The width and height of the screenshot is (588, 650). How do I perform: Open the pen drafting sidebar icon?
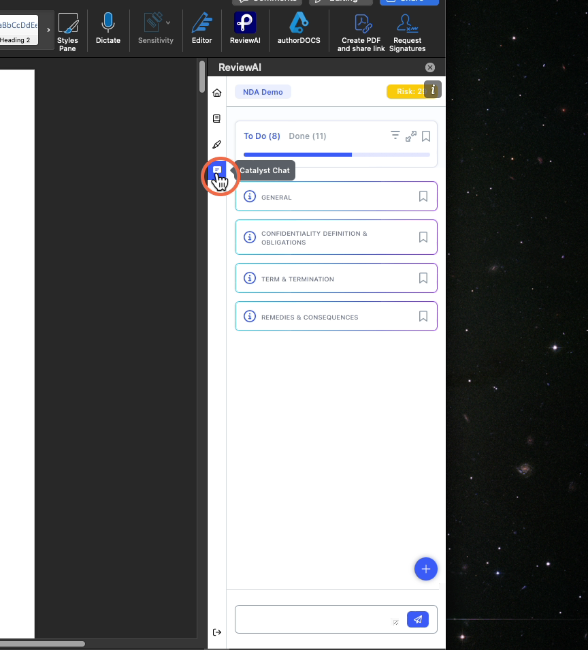coord(216,144)
